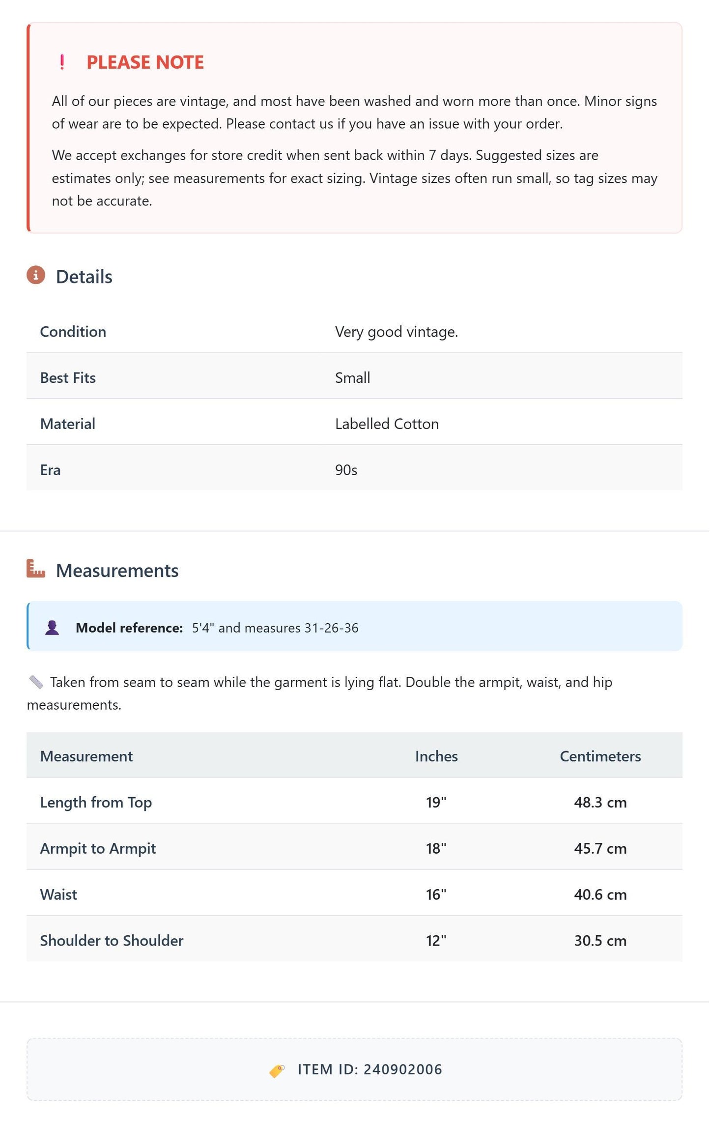Click the model silhouette icon
This screenshot has height=1124, width=710.
pyautogui.click(x=52, y=628)
